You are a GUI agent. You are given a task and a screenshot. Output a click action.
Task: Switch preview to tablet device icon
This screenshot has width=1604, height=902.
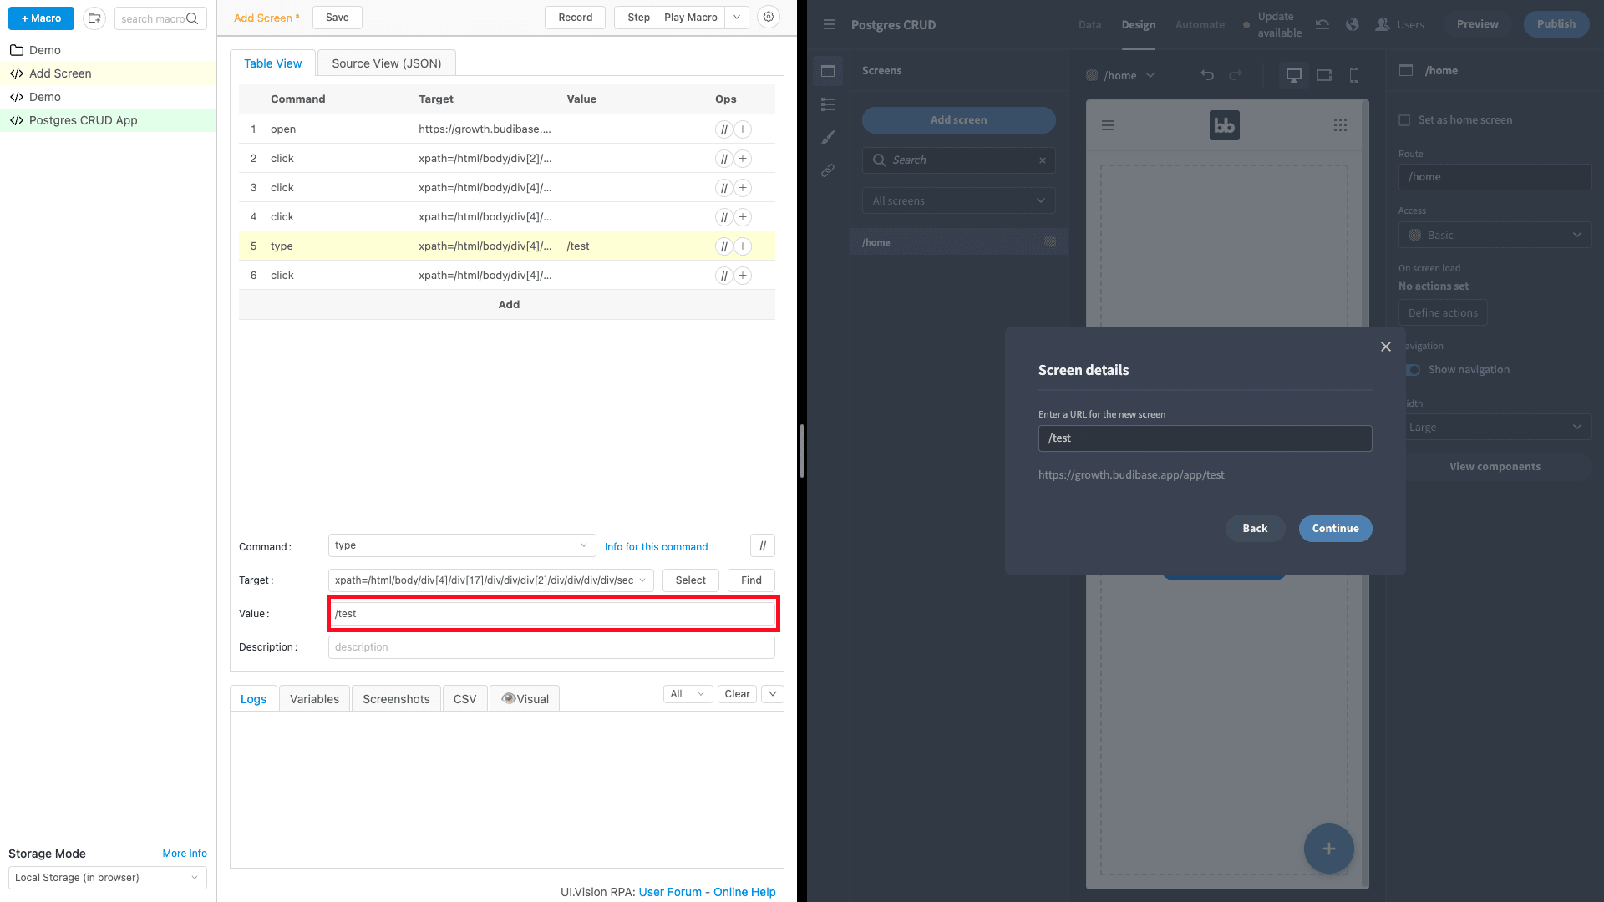click(x=1324, y=75)
